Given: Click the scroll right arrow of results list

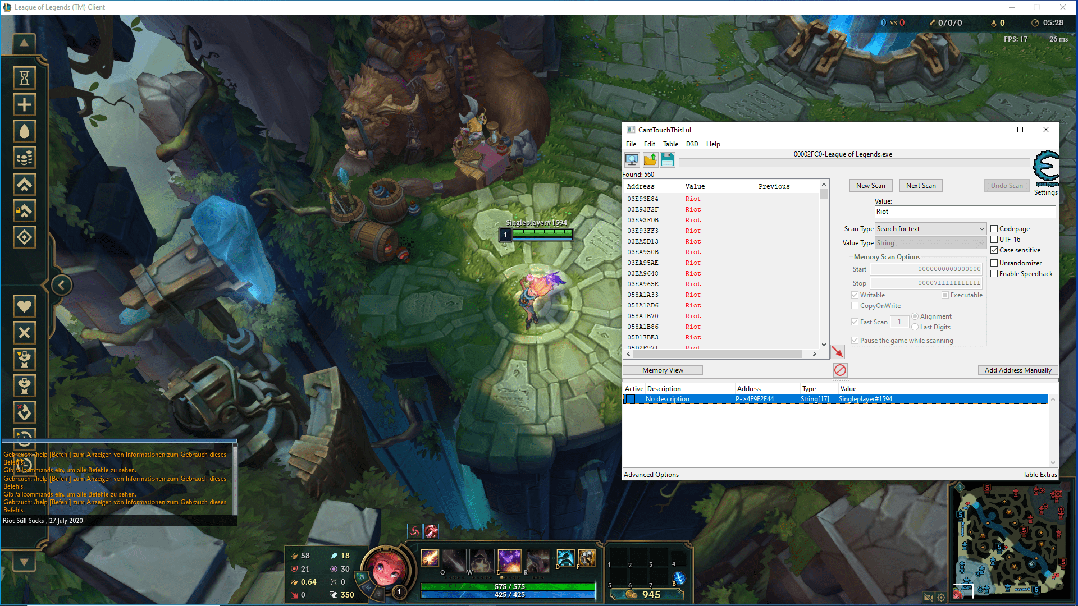Looking at the screenshot, I should click(814, 353).
